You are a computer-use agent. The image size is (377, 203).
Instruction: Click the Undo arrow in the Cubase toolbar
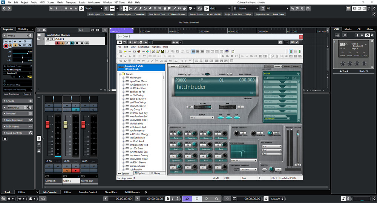click(x=4, y=8)
